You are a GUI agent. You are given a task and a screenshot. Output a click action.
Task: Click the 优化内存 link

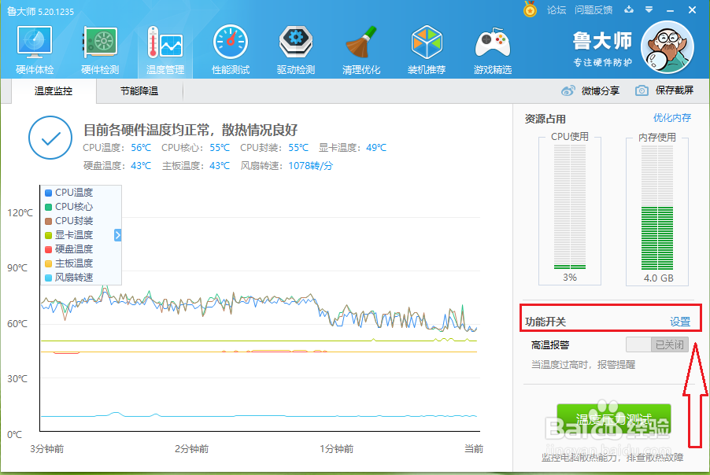[x=672, y=118]
